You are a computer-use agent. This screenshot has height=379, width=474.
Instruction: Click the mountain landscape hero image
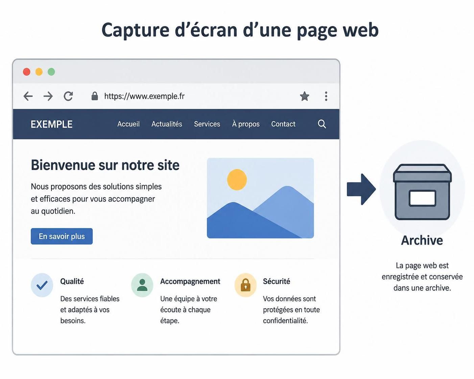point(260,198)
